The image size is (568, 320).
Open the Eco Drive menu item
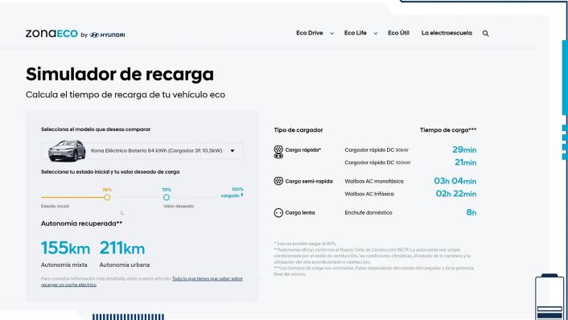pyautogui.click(x=310, y=33)
